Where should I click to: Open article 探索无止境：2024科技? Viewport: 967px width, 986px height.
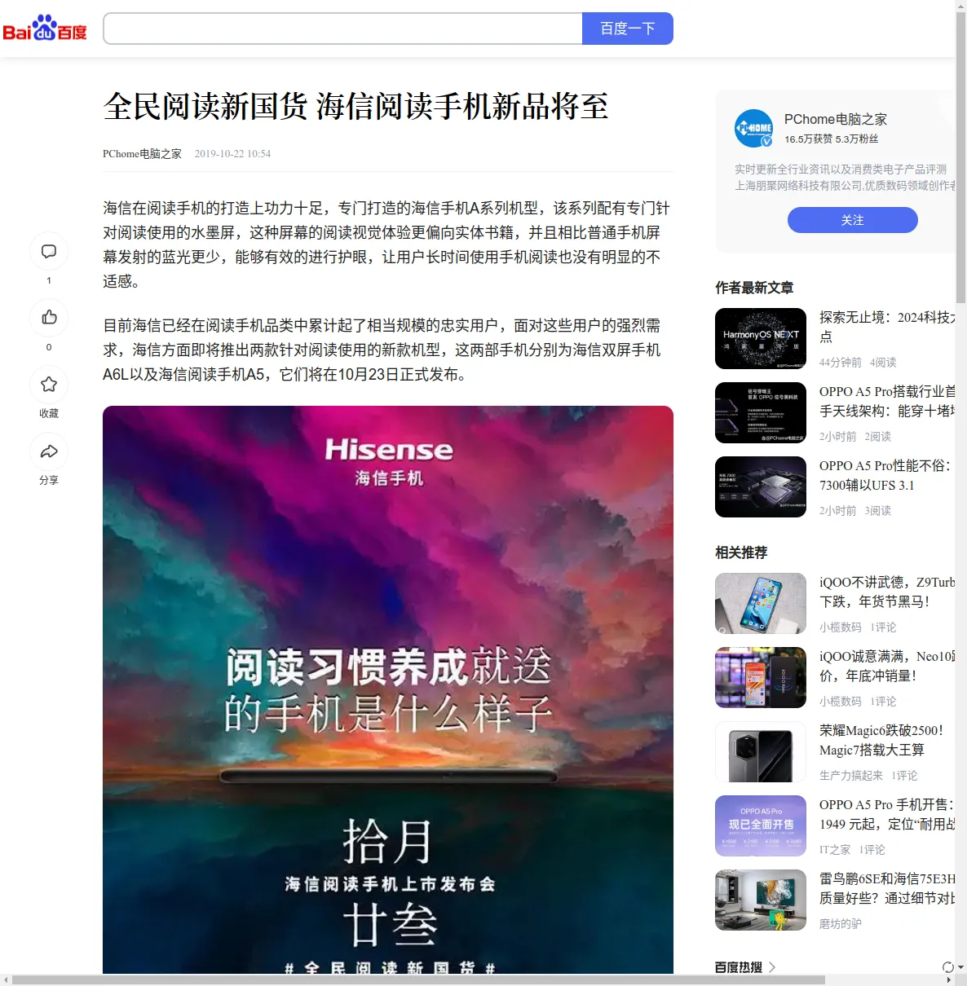[887, 327]
